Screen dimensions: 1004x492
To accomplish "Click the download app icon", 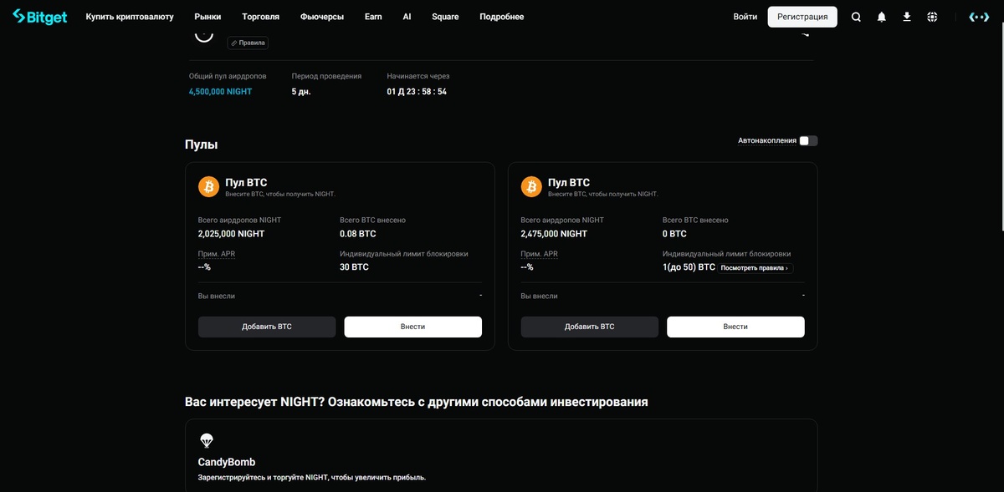I will click(x=906, y=17).
